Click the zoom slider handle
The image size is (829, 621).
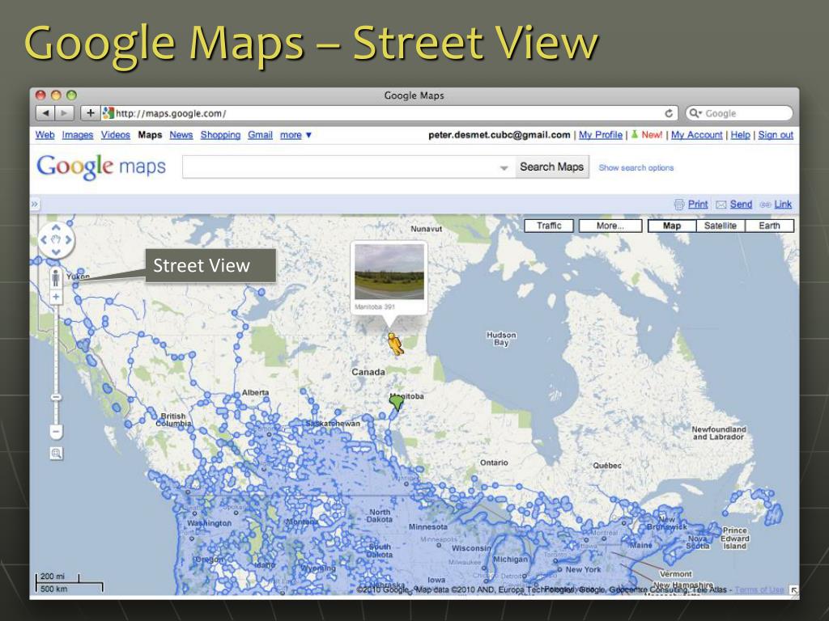(56, 397)
